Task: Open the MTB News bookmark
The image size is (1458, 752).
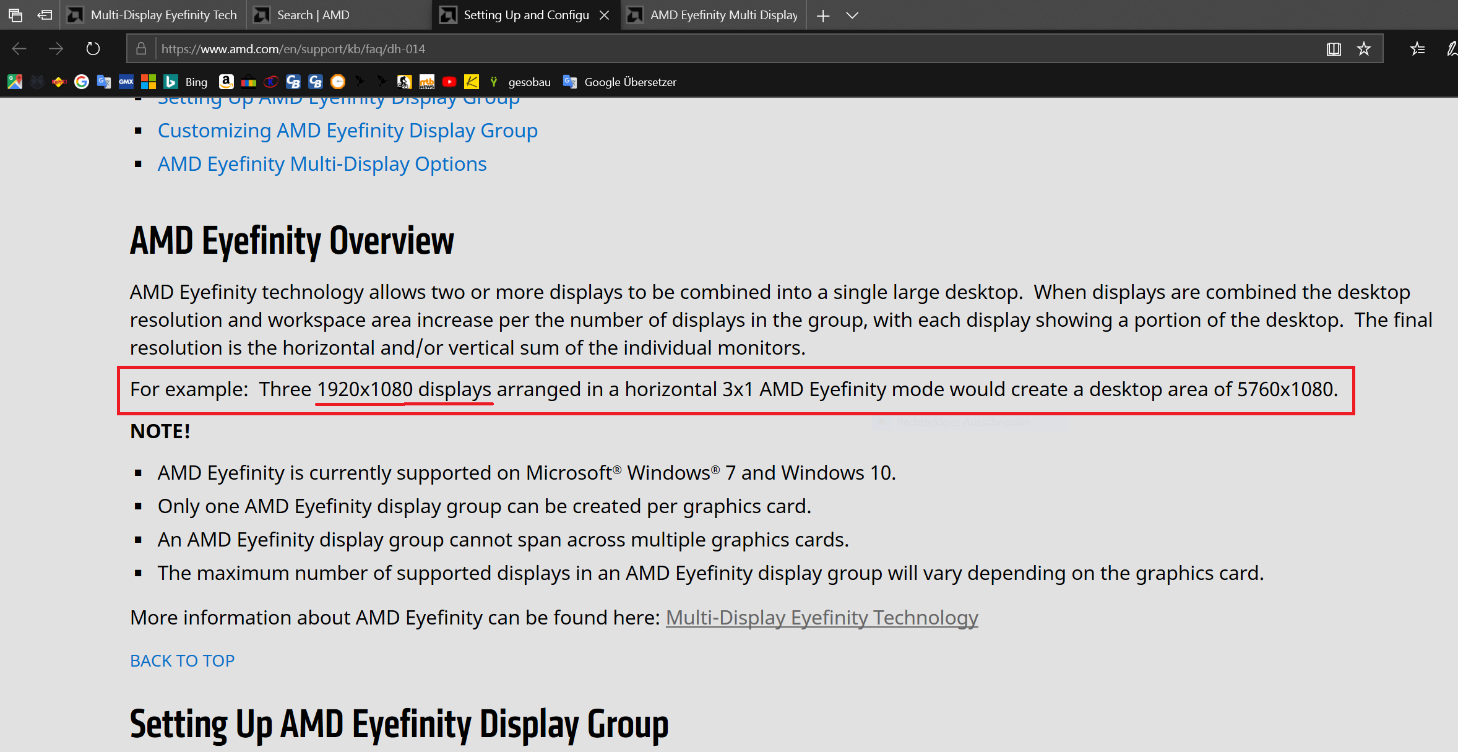Action: tap(427, 82)
